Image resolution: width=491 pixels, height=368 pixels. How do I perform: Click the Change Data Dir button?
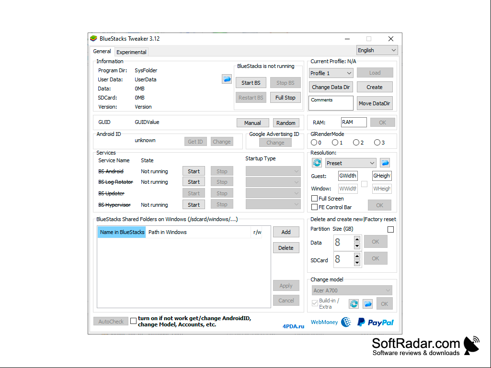click(331, 87)
